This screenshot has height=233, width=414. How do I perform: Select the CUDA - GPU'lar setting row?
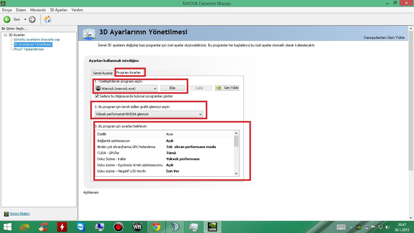(165, 153)
